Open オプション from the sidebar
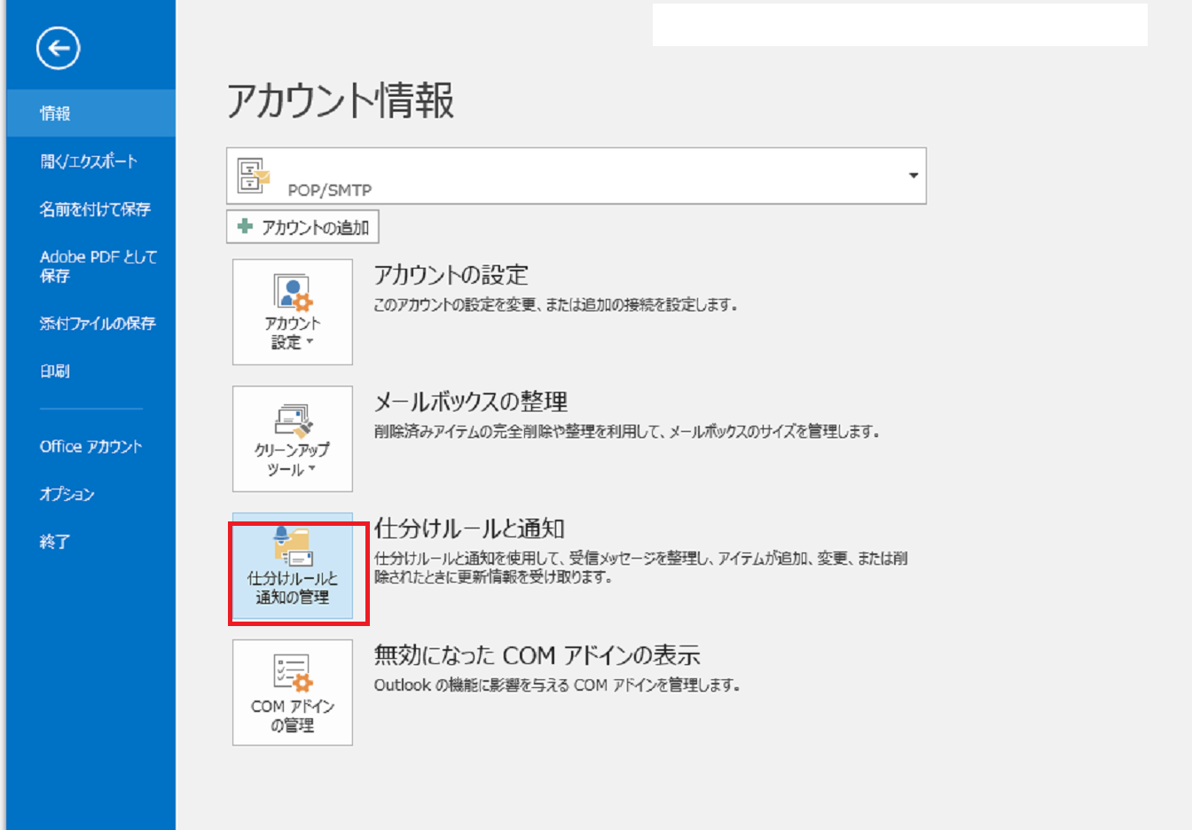 point(67,495)
